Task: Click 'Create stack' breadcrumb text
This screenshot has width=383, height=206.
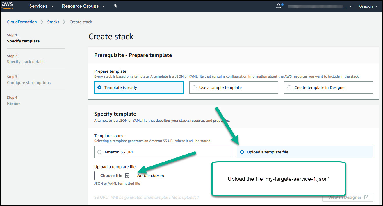Action: (81, 22)
